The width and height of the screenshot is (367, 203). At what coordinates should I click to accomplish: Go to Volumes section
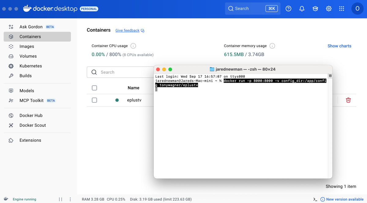pyautogui.click(x=37, y=56)
